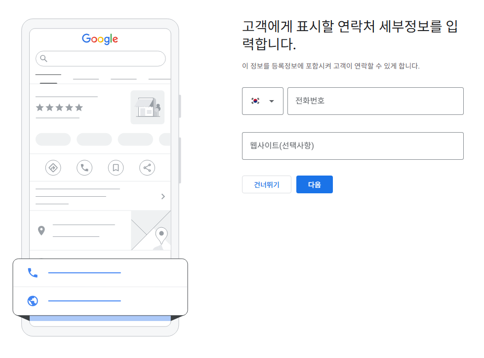This screenshot has height=358, width=484.
Task: Click the blue phone icon in callout card
Action: click(x=33, y=273)
